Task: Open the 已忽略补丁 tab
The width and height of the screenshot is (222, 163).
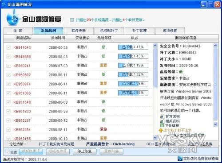Action: click(x=109, y=31)
